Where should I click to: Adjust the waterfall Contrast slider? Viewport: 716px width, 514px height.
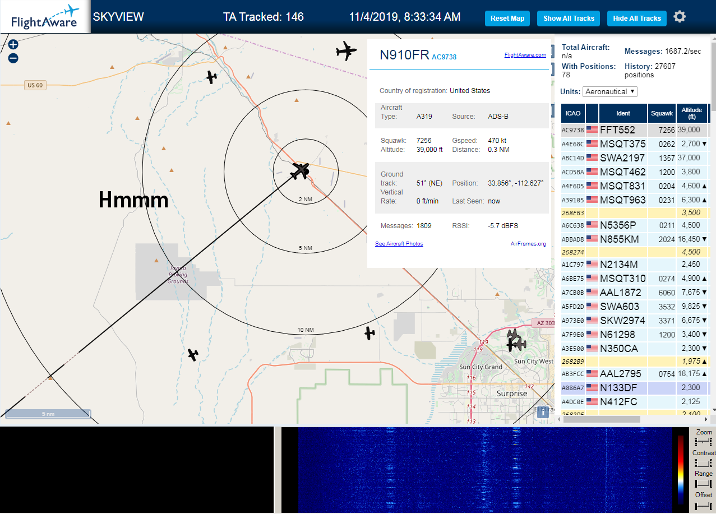tap(703, 463)
